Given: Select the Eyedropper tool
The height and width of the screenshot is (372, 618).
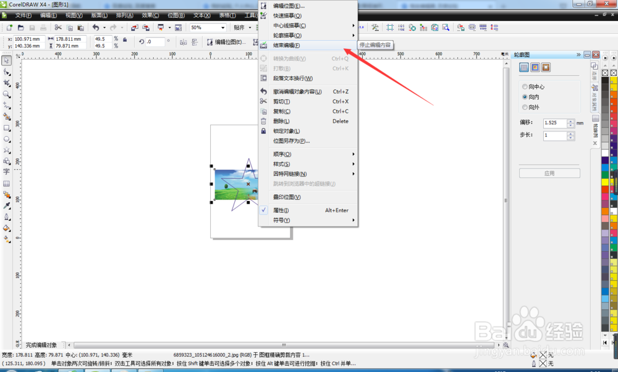Looking at the screenshot, I should click(7, 205).
